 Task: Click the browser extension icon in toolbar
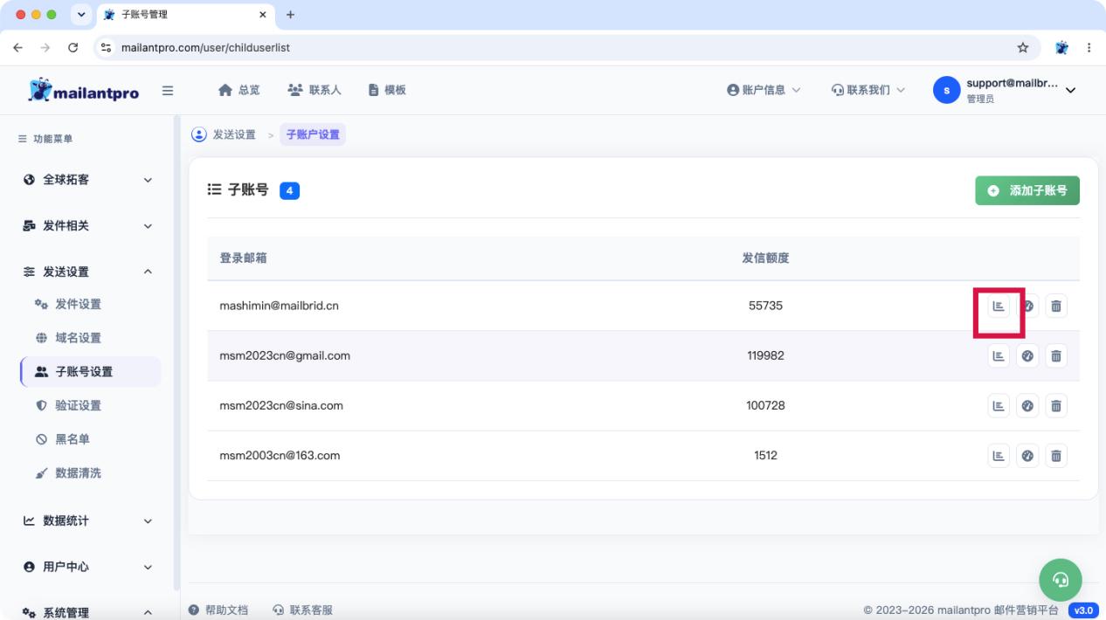(x=1061, y=48)
